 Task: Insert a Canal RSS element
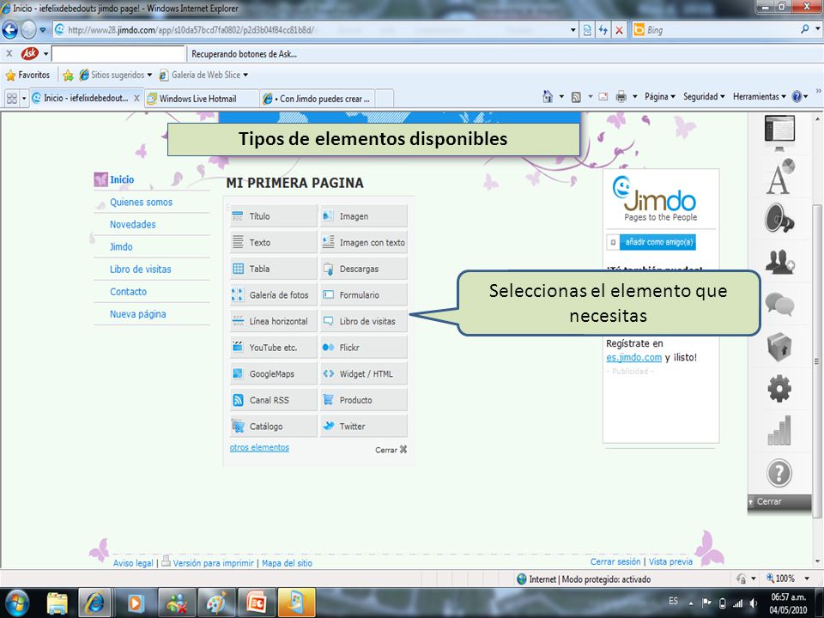273,400
